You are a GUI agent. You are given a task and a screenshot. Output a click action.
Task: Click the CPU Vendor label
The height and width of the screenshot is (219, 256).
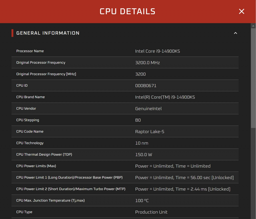26,108
